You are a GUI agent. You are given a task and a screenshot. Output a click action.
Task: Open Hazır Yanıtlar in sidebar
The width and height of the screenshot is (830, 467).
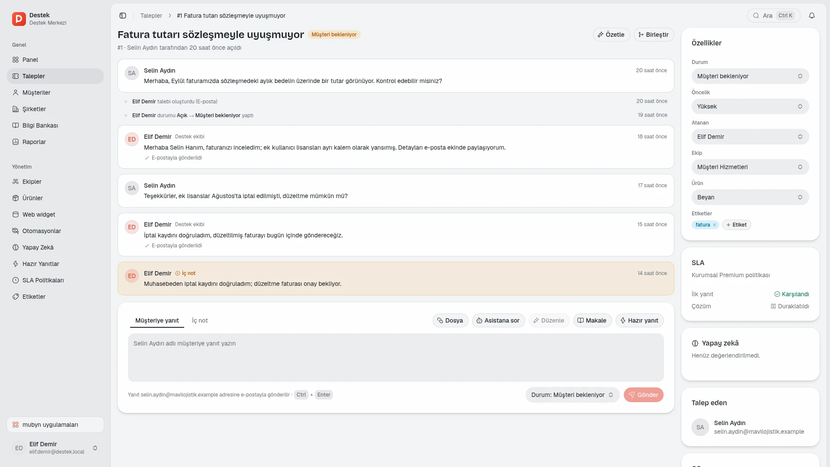pyautogui.click(x=55, y=264)
